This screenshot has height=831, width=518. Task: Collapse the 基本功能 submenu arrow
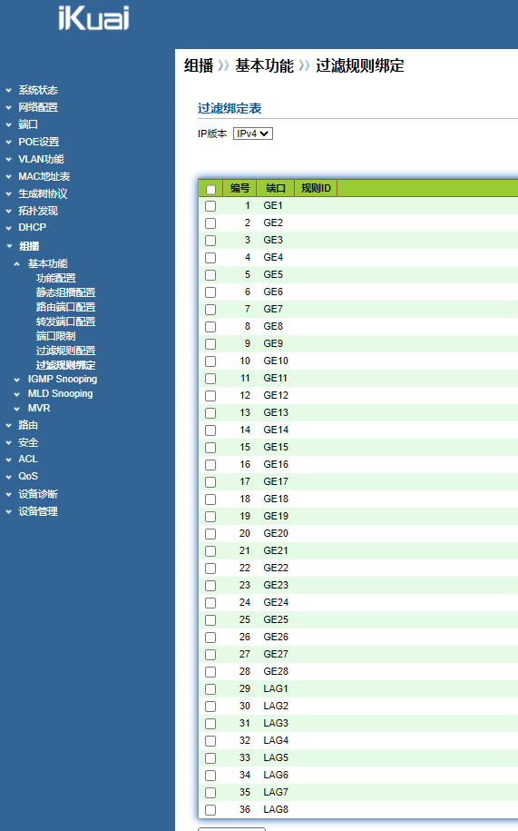[17, 264]
